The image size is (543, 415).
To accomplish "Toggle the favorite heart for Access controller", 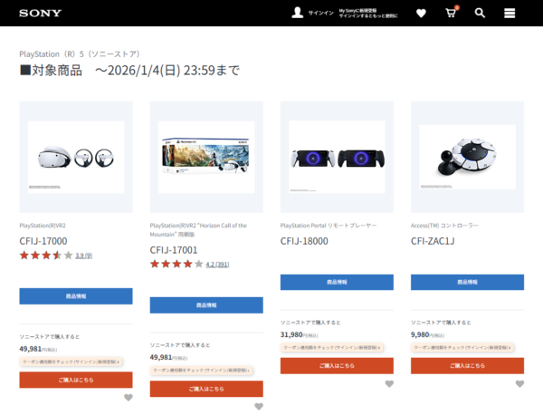I will point(519,384).
